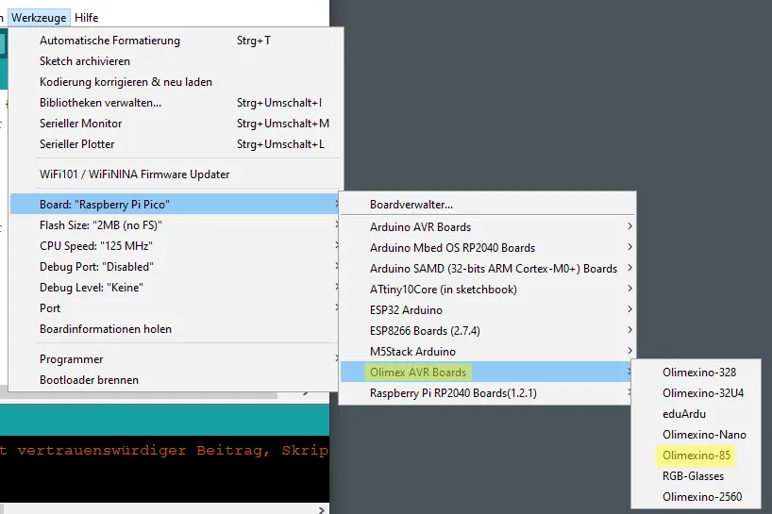Open Bibliotheken verwalten
Viewport: 772px width, 514px height.
coord(100,103)
